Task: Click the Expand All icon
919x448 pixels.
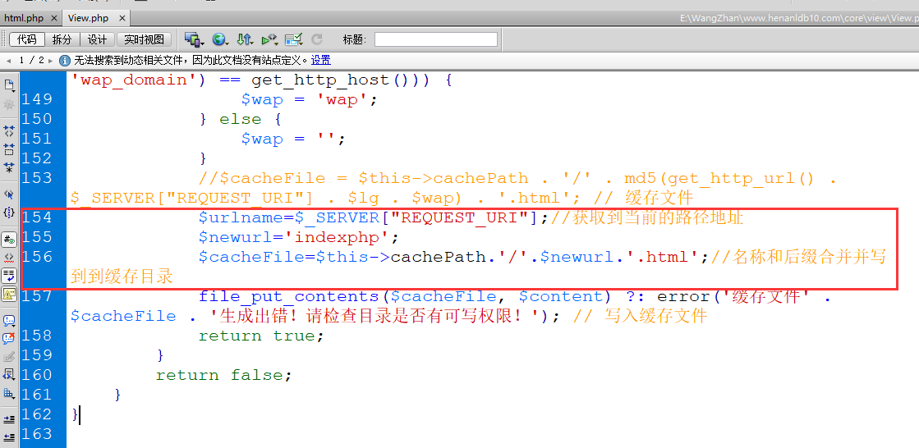Action: pos(9,168)
